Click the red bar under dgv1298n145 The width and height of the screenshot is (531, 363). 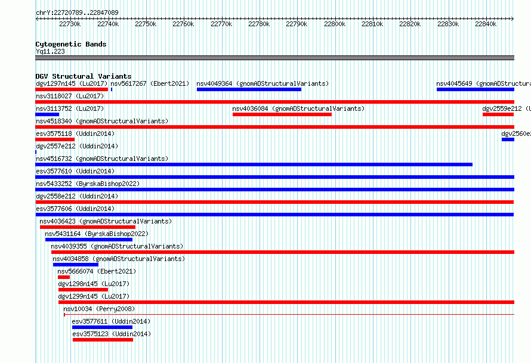click(83, 290)
